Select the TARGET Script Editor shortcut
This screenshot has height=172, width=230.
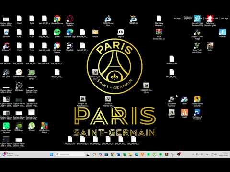pyautogui.click(x=108, y=21)
